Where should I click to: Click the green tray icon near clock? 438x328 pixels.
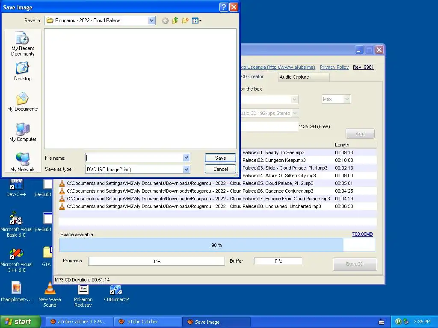pos(398,322)
